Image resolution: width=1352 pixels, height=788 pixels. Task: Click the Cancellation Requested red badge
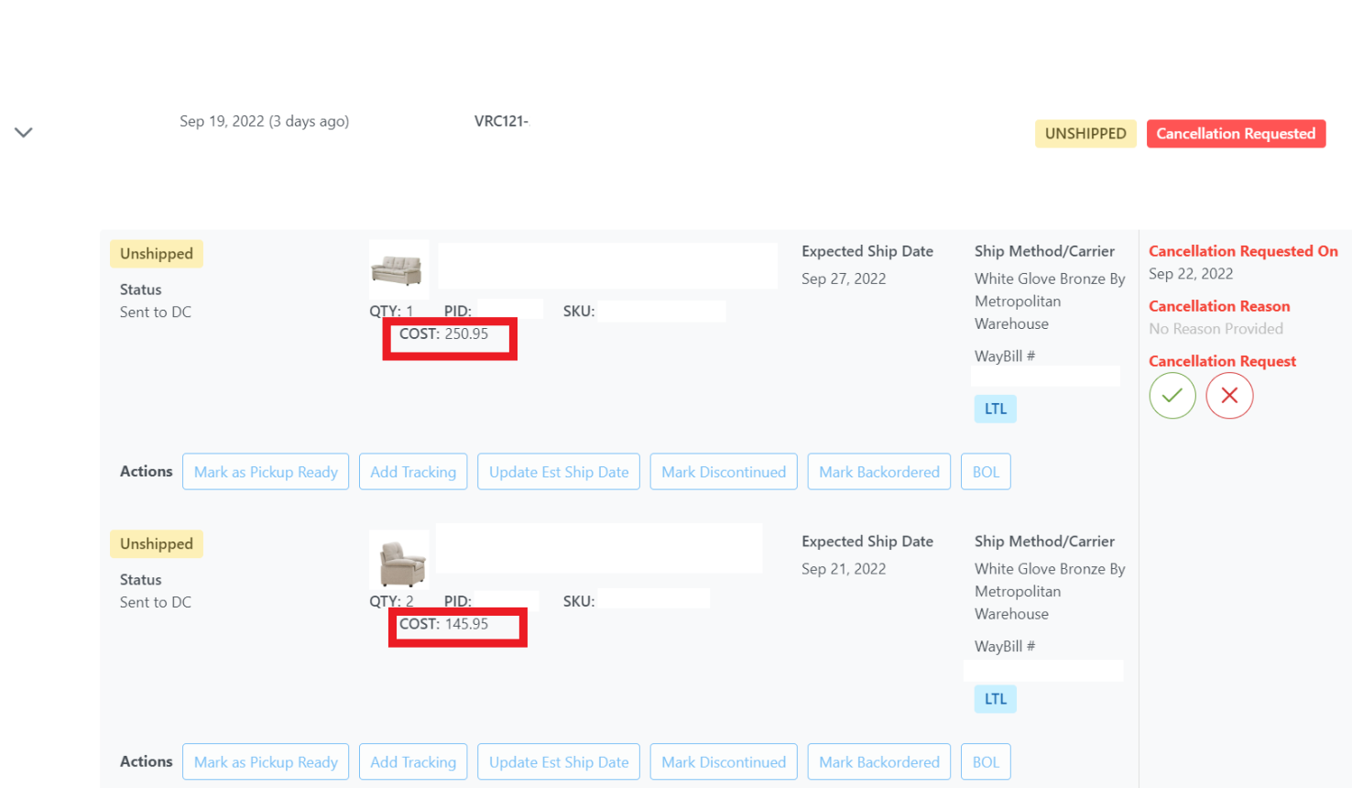tap(1236, 134)
